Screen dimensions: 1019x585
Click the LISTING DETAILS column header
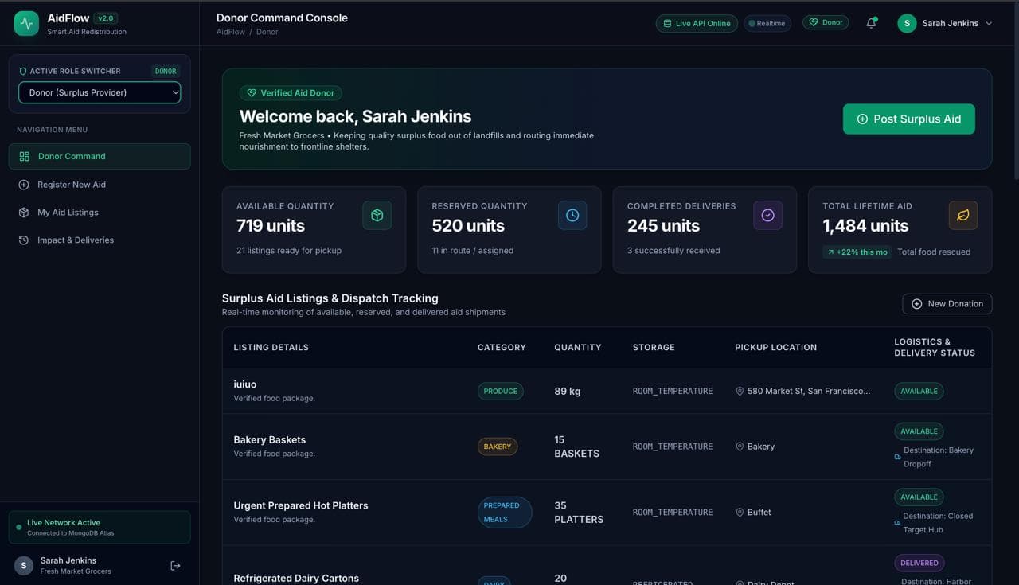(x=271, y=348)
